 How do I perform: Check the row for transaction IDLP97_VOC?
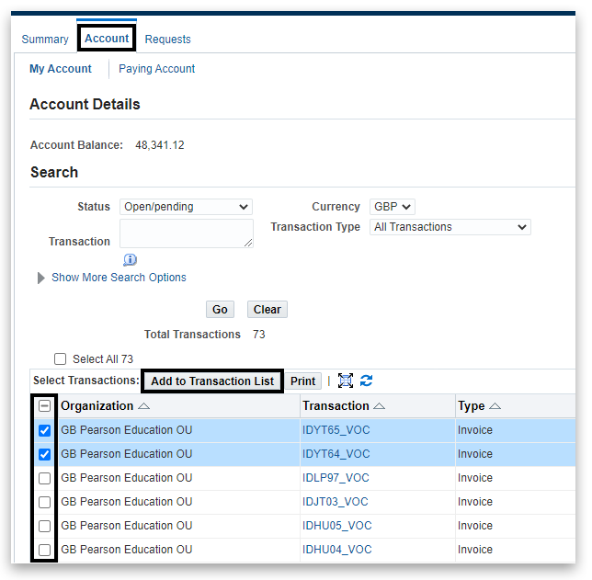tap(44, 478)
